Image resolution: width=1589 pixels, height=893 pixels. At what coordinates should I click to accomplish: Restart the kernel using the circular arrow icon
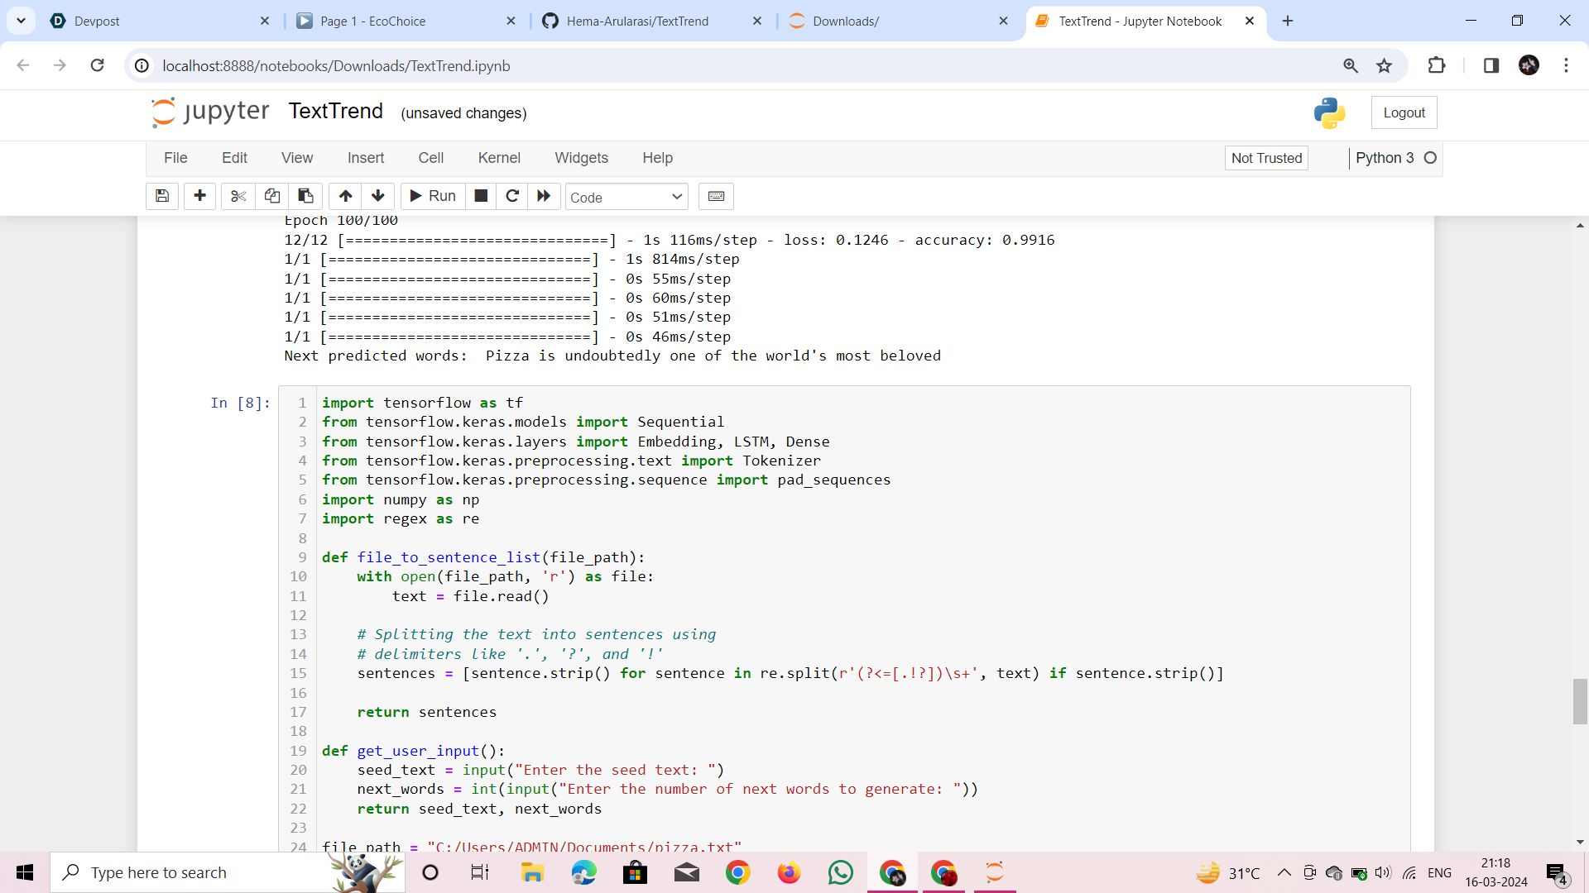pyautogui.click(x=512, y=196)
